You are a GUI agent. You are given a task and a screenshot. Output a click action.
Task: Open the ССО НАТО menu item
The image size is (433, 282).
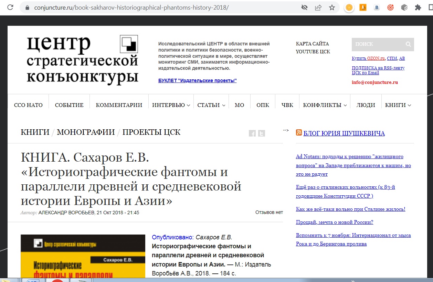pyautogui.click(x=28, y=105)
